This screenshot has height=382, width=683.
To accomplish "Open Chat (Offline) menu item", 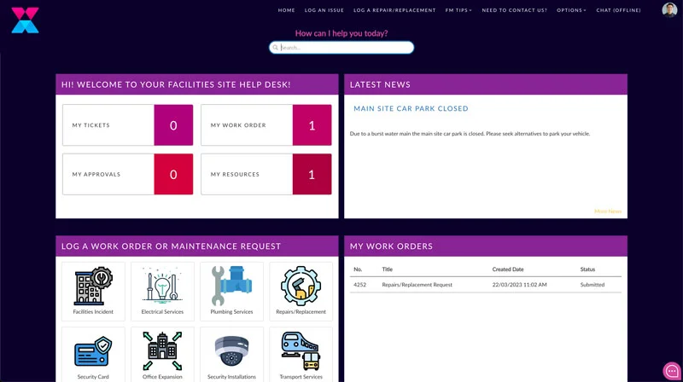I will pyautogui.click(x=618, y=10).
